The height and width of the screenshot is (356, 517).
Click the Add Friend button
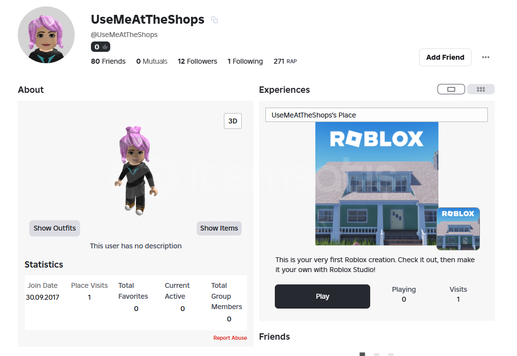pos(445,57)
